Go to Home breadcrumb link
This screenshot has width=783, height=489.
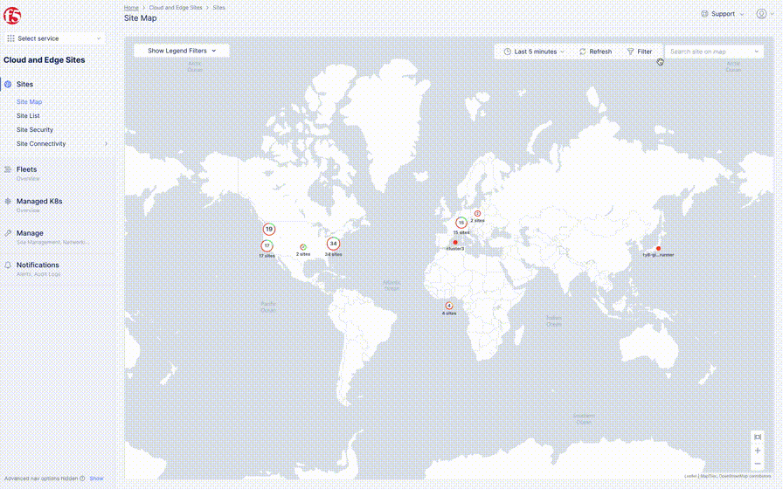coord(131,8)
